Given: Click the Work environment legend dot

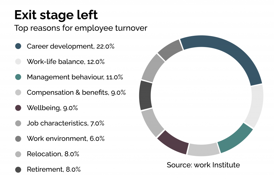Looking at the screenshot, I should pyautogui.click(x=18, y=139).
